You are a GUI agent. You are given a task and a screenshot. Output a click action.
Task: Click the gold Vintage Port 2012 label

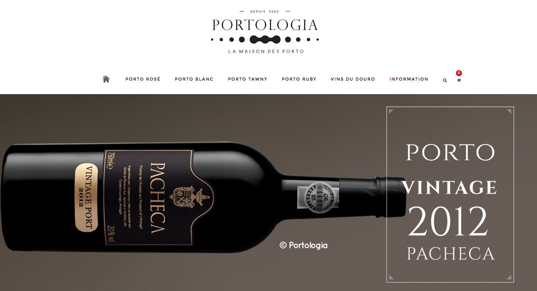coord(87,198)
